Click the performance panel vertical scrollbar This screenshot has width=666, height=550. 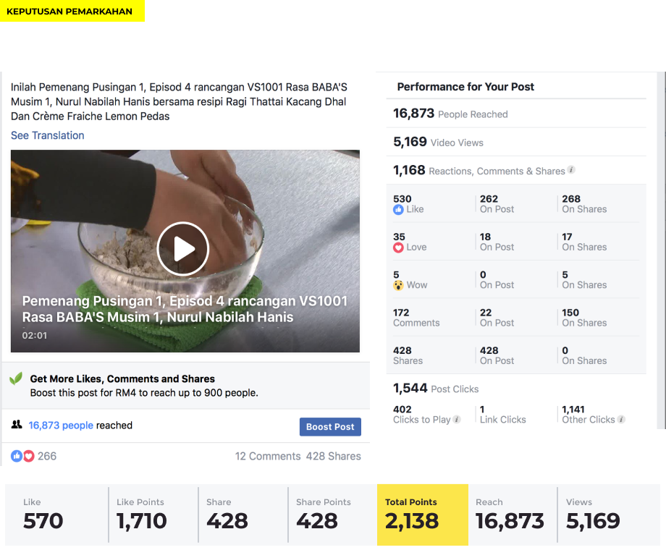[662, 250]
